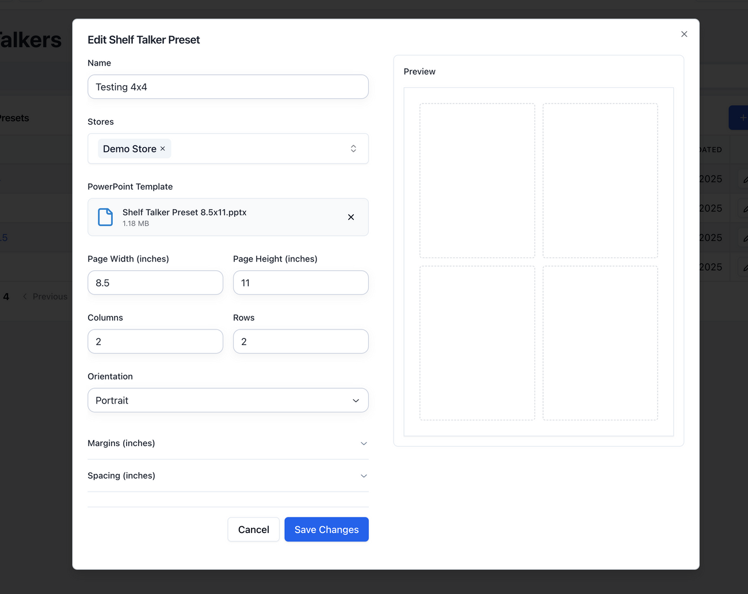This screenshot has width=748, height=594.
Task: Remove the uploaded PowerPoint template file
Action: 350,217
